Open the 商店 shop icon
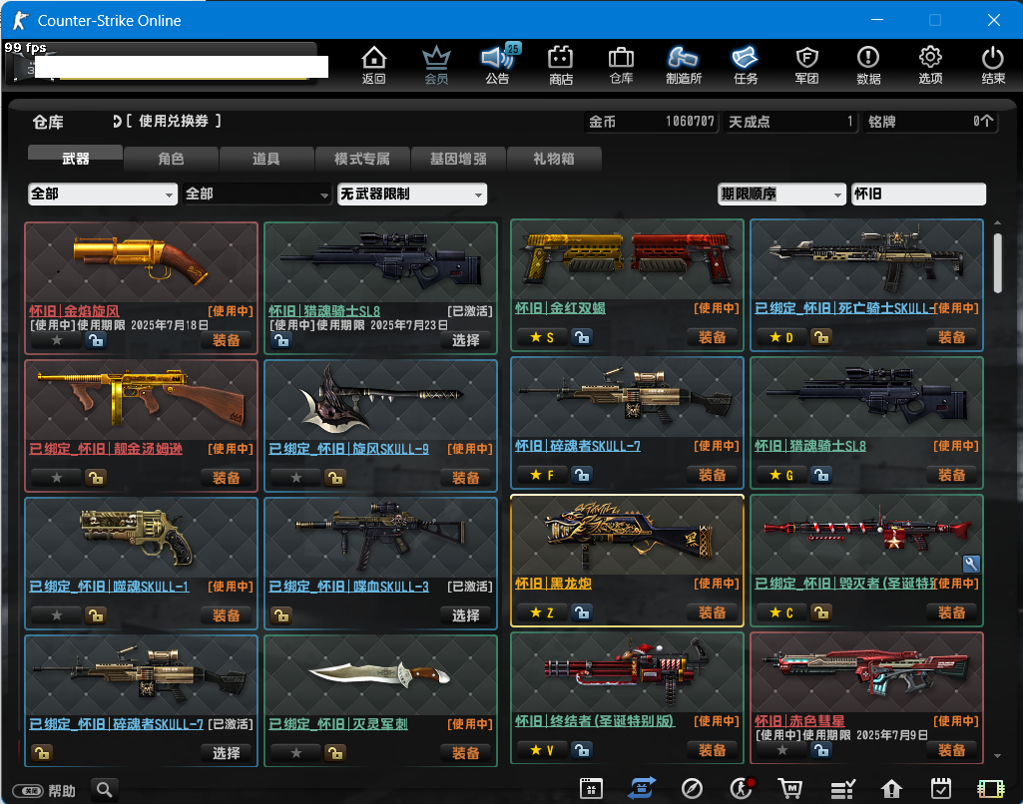 point(561,64)
